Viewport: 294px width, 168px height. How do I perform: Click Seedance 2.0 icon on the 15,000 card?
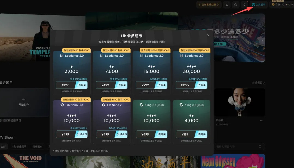[141, 56]
